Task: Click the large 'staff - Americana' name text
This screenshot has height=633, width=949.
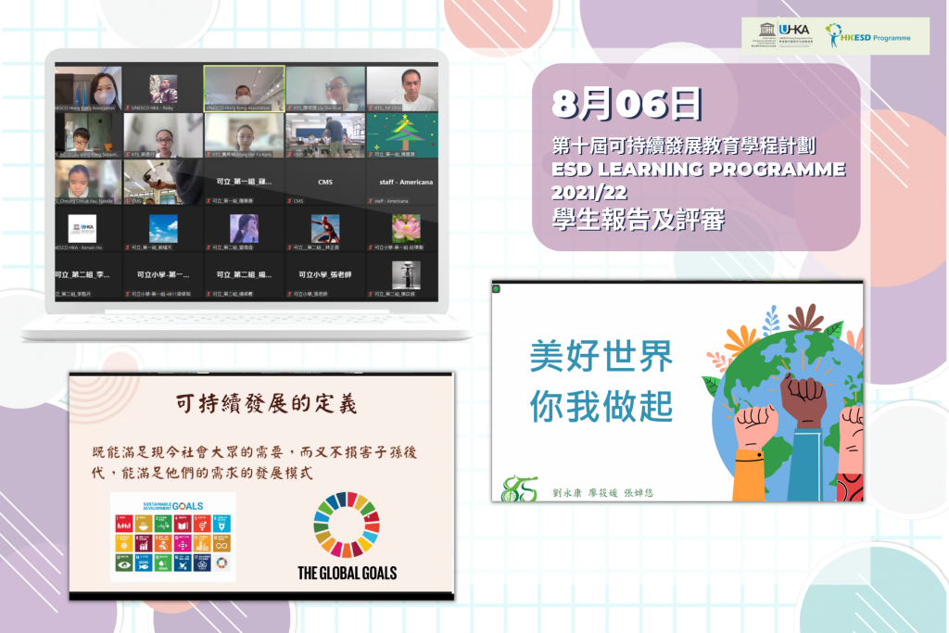Action: [x=406, y=182]
